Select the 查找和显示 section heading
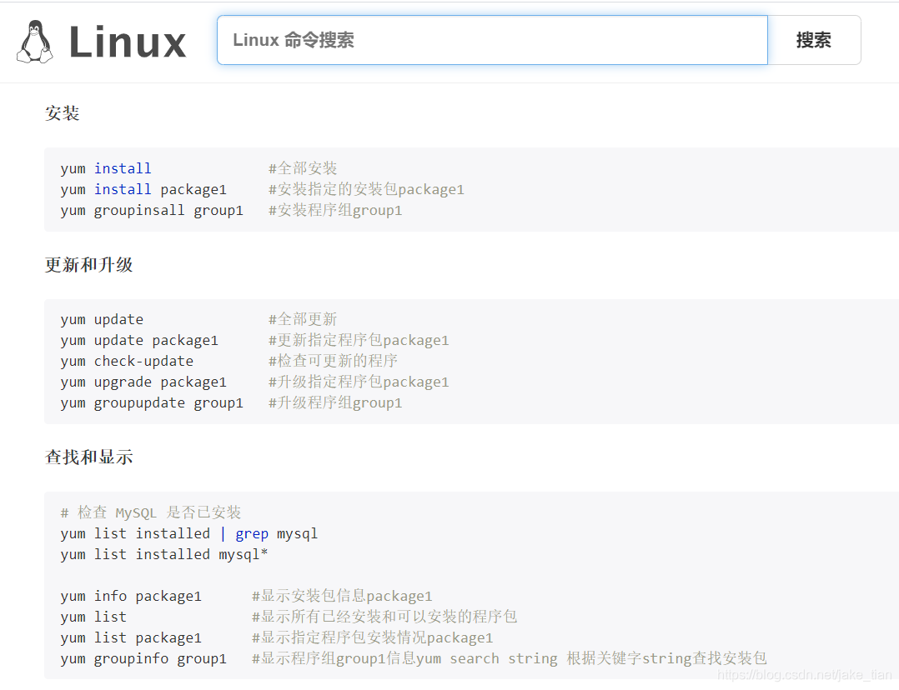899x690 pixels. coord(88,457)
